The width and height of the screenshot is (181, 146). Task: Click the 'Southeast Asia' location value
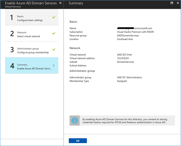(125, 39)
